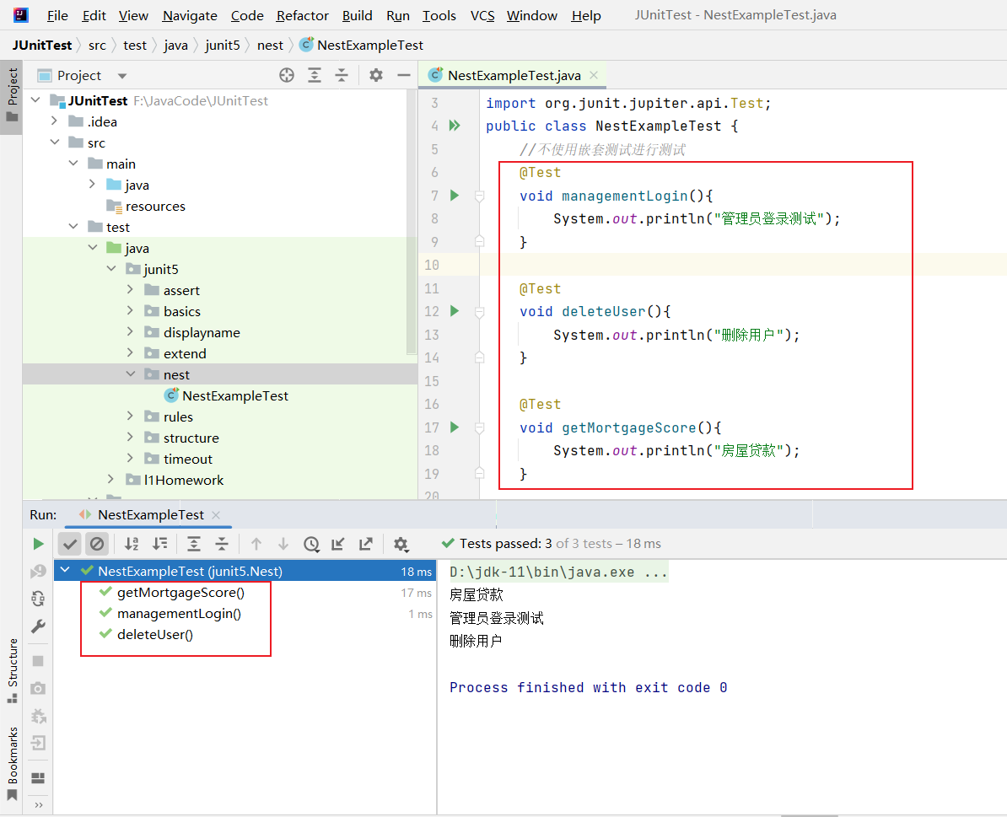Viewport: 1007px width, 817px height.
Task: Select deleteUser() in test results
Action: pos(154,634)
